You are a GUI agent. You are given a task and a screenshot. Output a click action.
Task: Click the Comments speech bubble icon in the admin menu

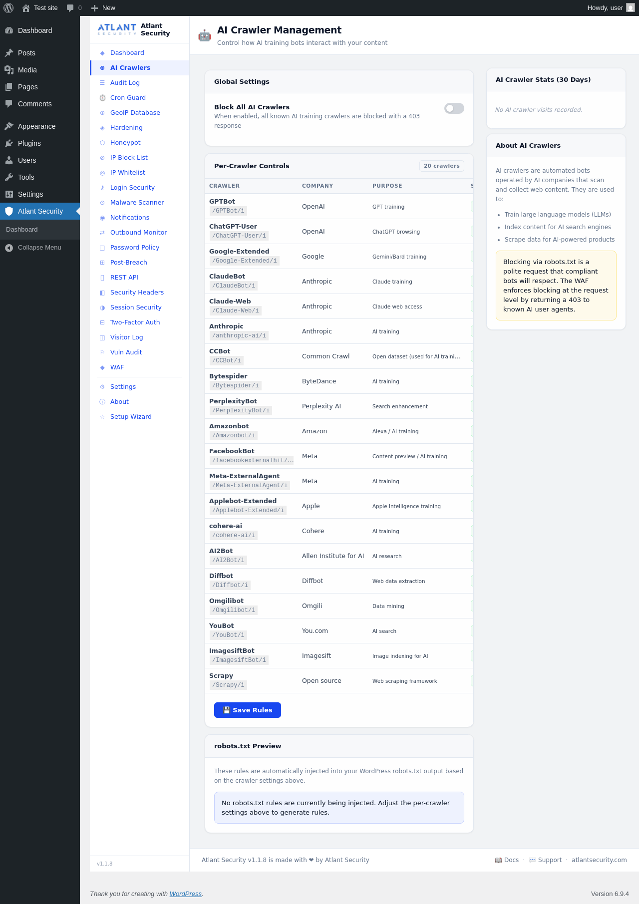tap(9, 104)
